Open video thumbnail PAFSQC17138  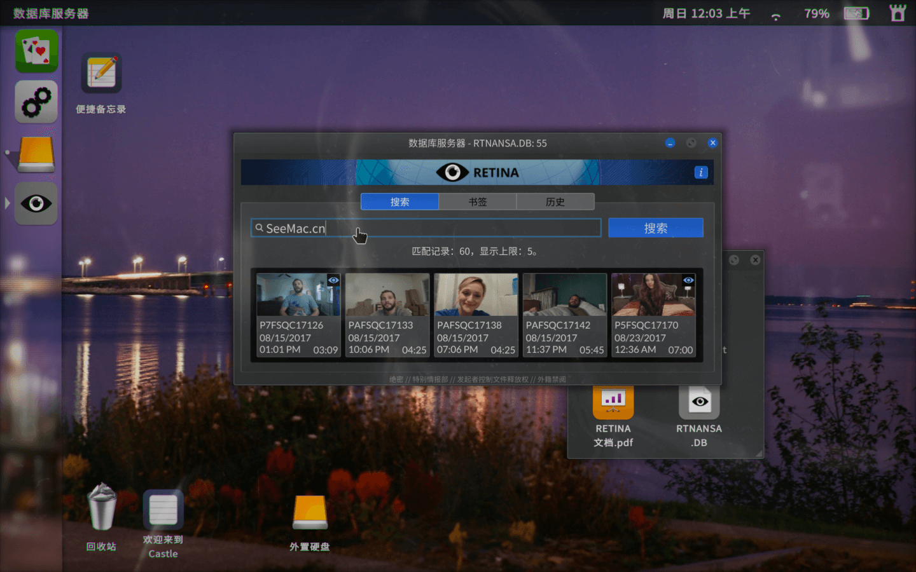(x=476, y=296)
